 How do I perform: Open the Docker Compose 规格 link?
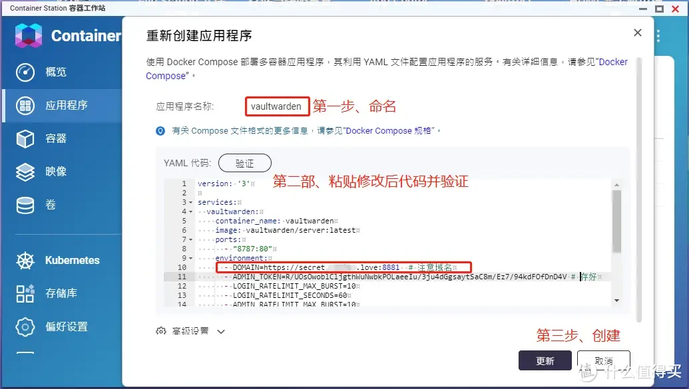point(389,130)
